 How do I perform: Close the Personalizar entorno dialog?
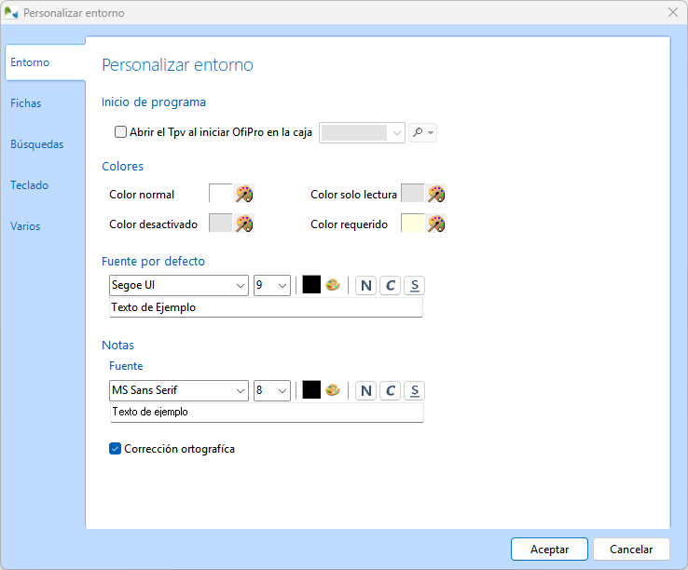(673, 12)
